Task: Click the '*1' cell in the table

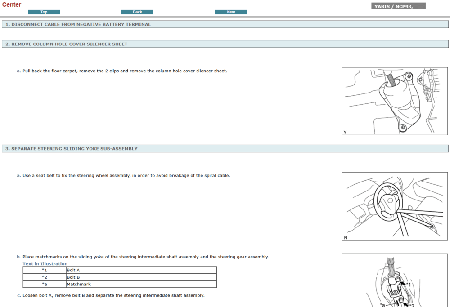Action: click(45, 270)
